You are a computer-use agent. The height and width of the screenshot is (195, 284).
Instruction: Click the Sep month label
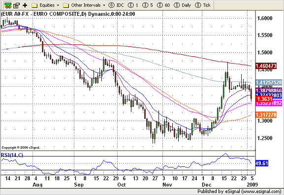tap(79, 185)
